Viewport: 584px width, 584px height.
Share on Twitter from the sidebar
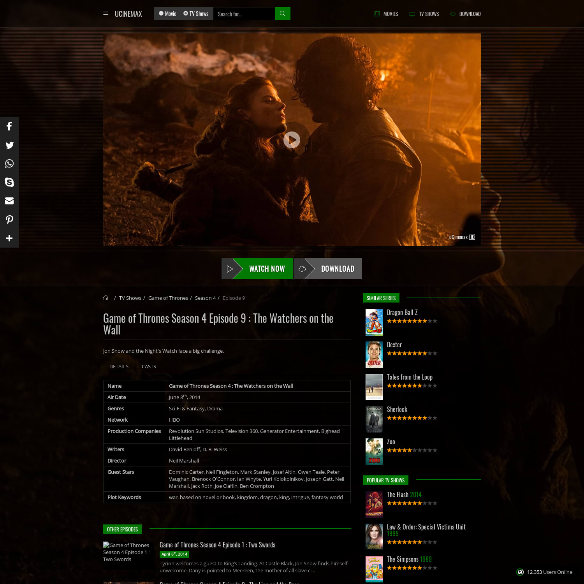9,145
